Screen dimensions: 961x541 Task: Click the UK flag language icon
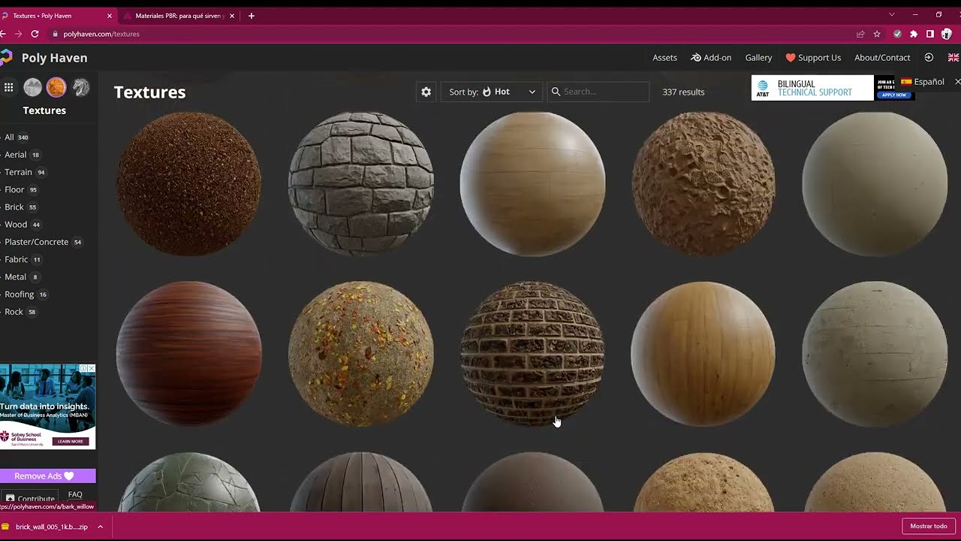point(953,57)
